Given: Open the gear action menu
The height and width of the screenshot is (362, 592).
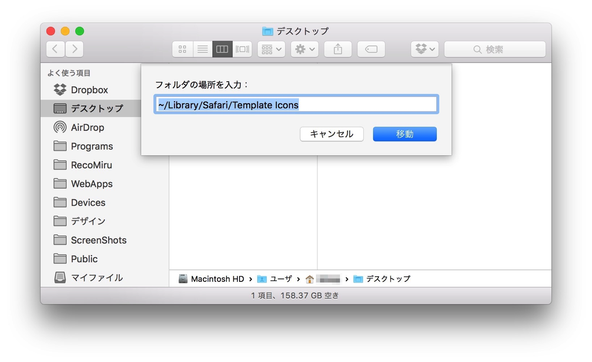Looking at the screenshot, I should pos(305,49).
